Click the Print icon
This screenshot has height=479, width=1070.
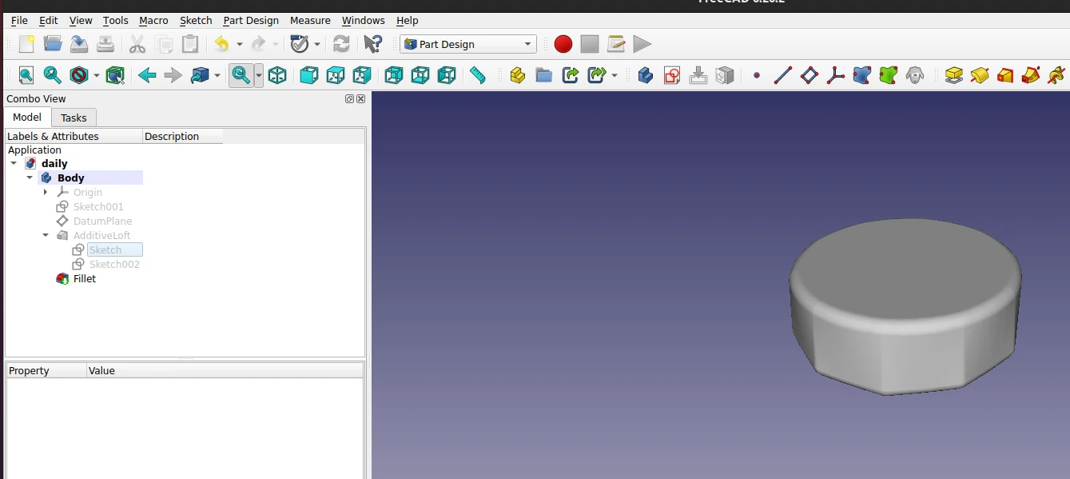tap(105, 44)
